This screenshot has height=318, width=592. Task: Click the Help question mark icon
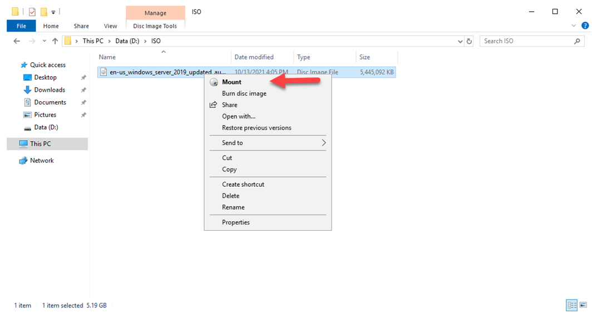tap(585, 26)
